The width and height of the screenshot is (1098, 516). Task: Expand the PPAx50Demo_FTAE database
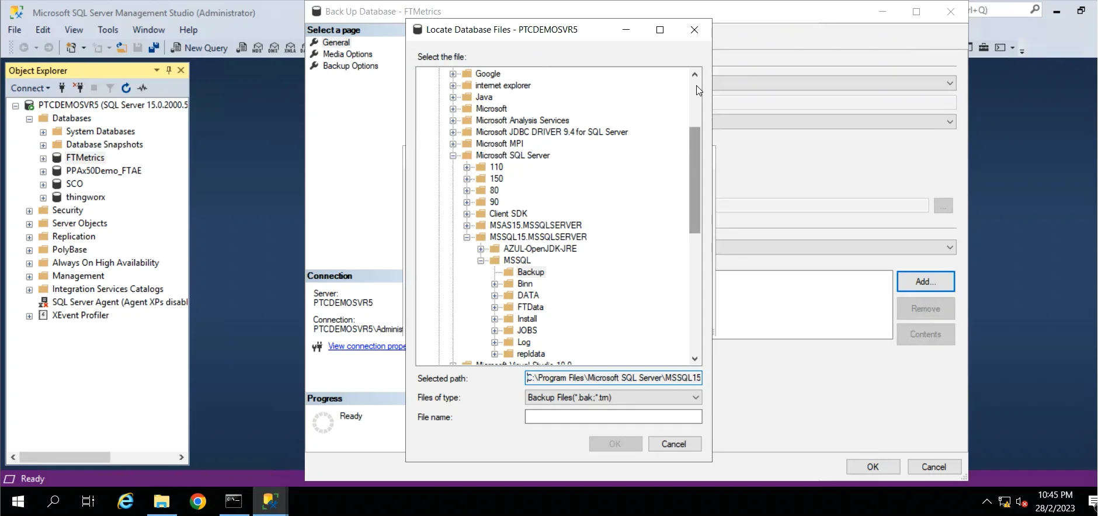(x=43, y=172)
